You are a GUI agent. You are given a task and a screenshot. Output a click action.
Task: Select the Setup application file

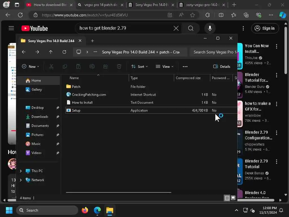point(151,110)
